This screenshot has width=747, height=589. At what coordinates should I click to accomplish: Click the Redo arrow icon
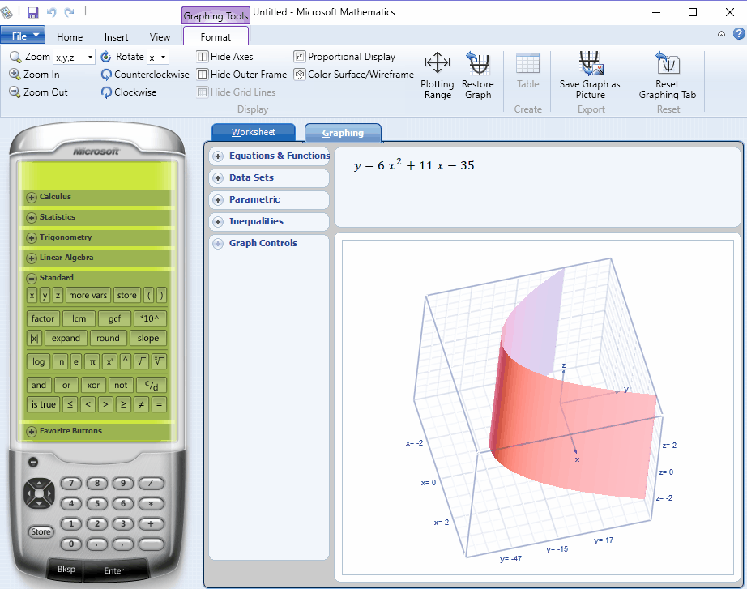pos(70,12)
